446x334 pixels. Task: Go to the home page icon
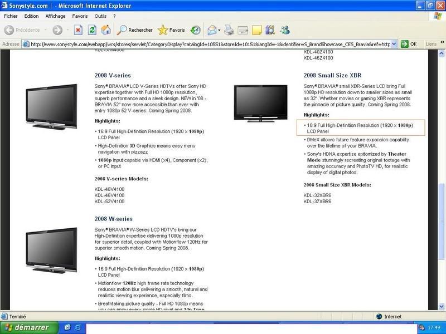(106, 30)
